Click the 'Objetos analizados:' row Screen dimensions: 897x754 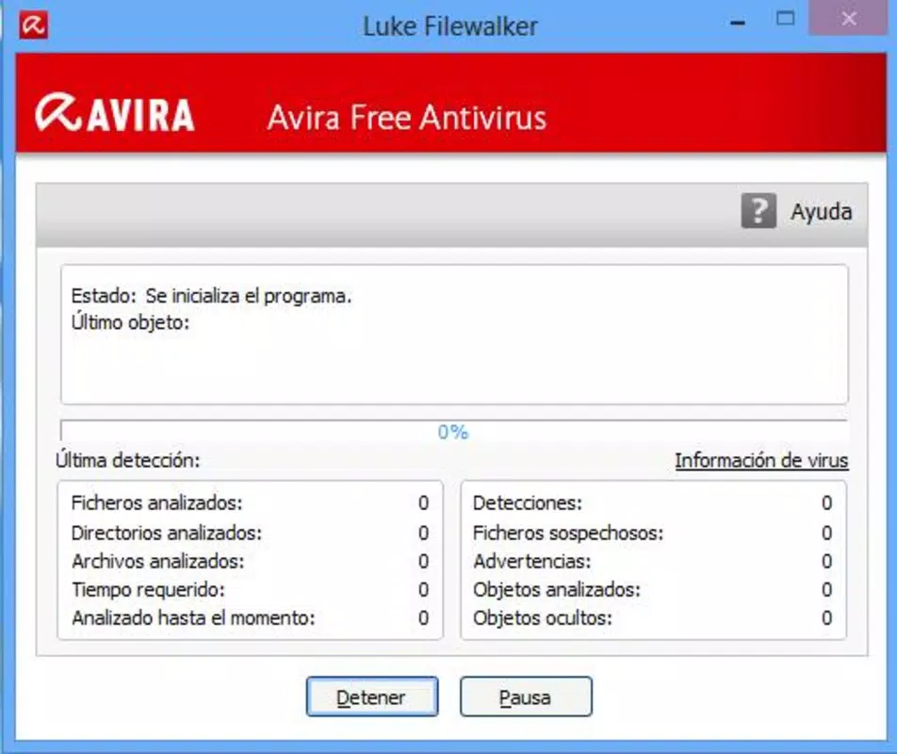tap(653, 589)
